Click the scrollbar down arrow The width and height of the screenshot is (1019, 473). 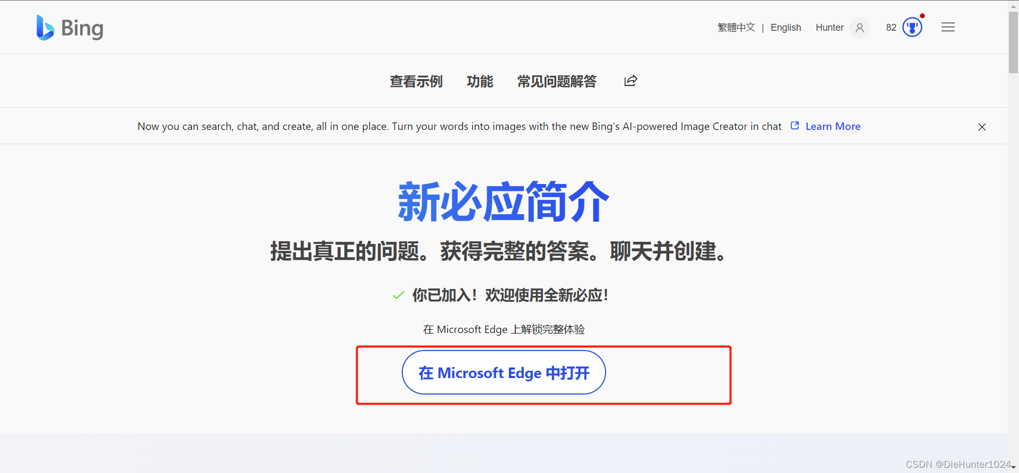[1013, 468]
